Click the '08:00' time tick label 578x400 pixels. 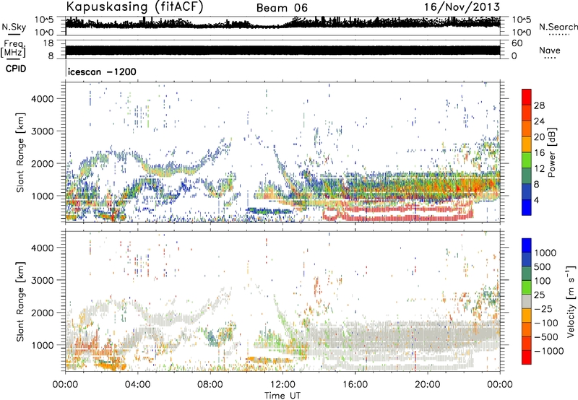(210, 385)
